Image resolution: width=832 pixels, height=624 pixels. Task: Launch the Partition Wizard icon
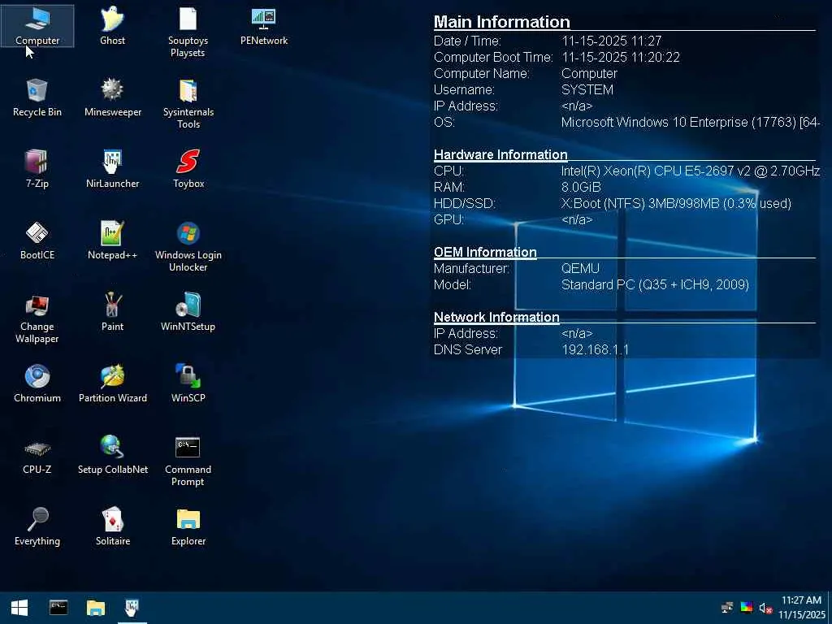pyautogui.click(x=112, y=383)
